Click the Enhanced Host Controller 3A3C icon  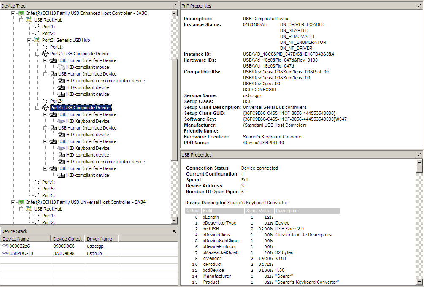click(21, 13)
